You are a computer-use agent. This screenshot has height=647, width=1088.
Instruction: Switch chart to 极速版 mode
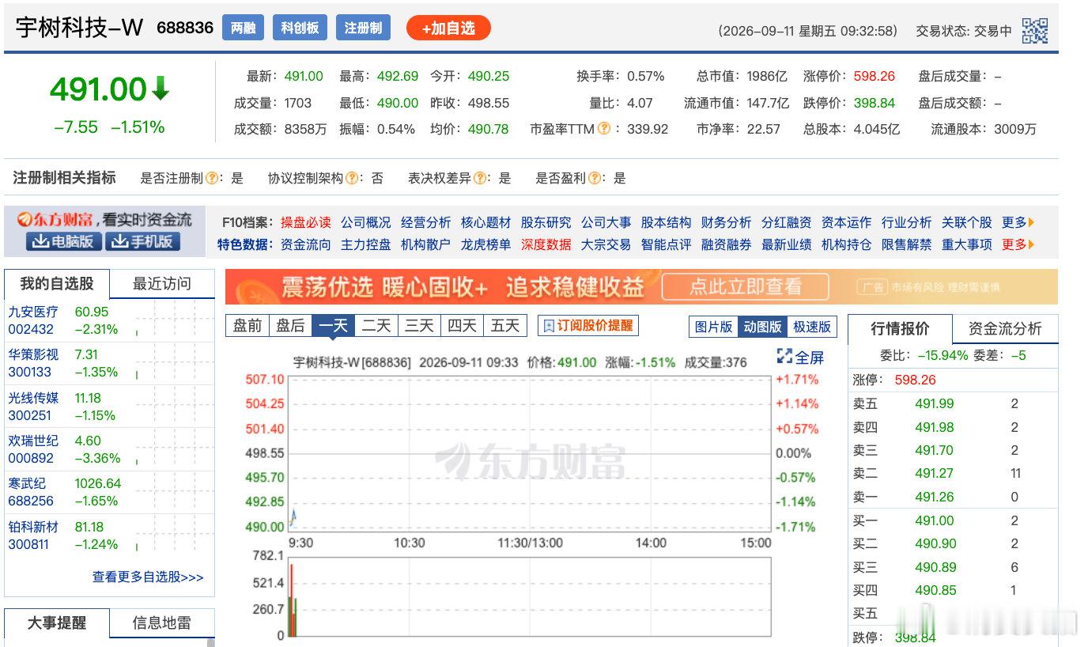[x=812, y=326]
